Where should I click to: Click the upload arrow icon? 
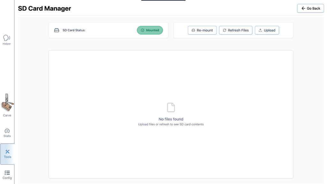pos(260,30)
